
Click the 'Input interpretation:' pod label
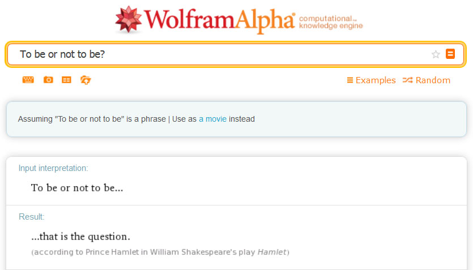[x=53, y=168]
